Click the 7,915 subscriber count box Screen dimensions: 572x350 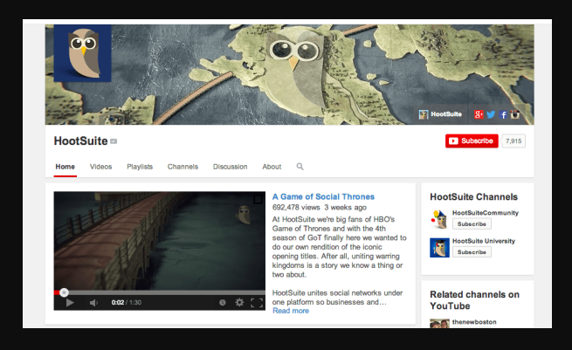coord(513,141)
